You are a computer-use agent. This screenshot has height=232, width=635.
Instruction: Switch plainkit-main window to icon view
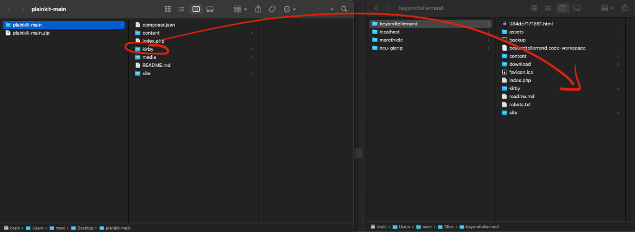(x=167, y=9)
